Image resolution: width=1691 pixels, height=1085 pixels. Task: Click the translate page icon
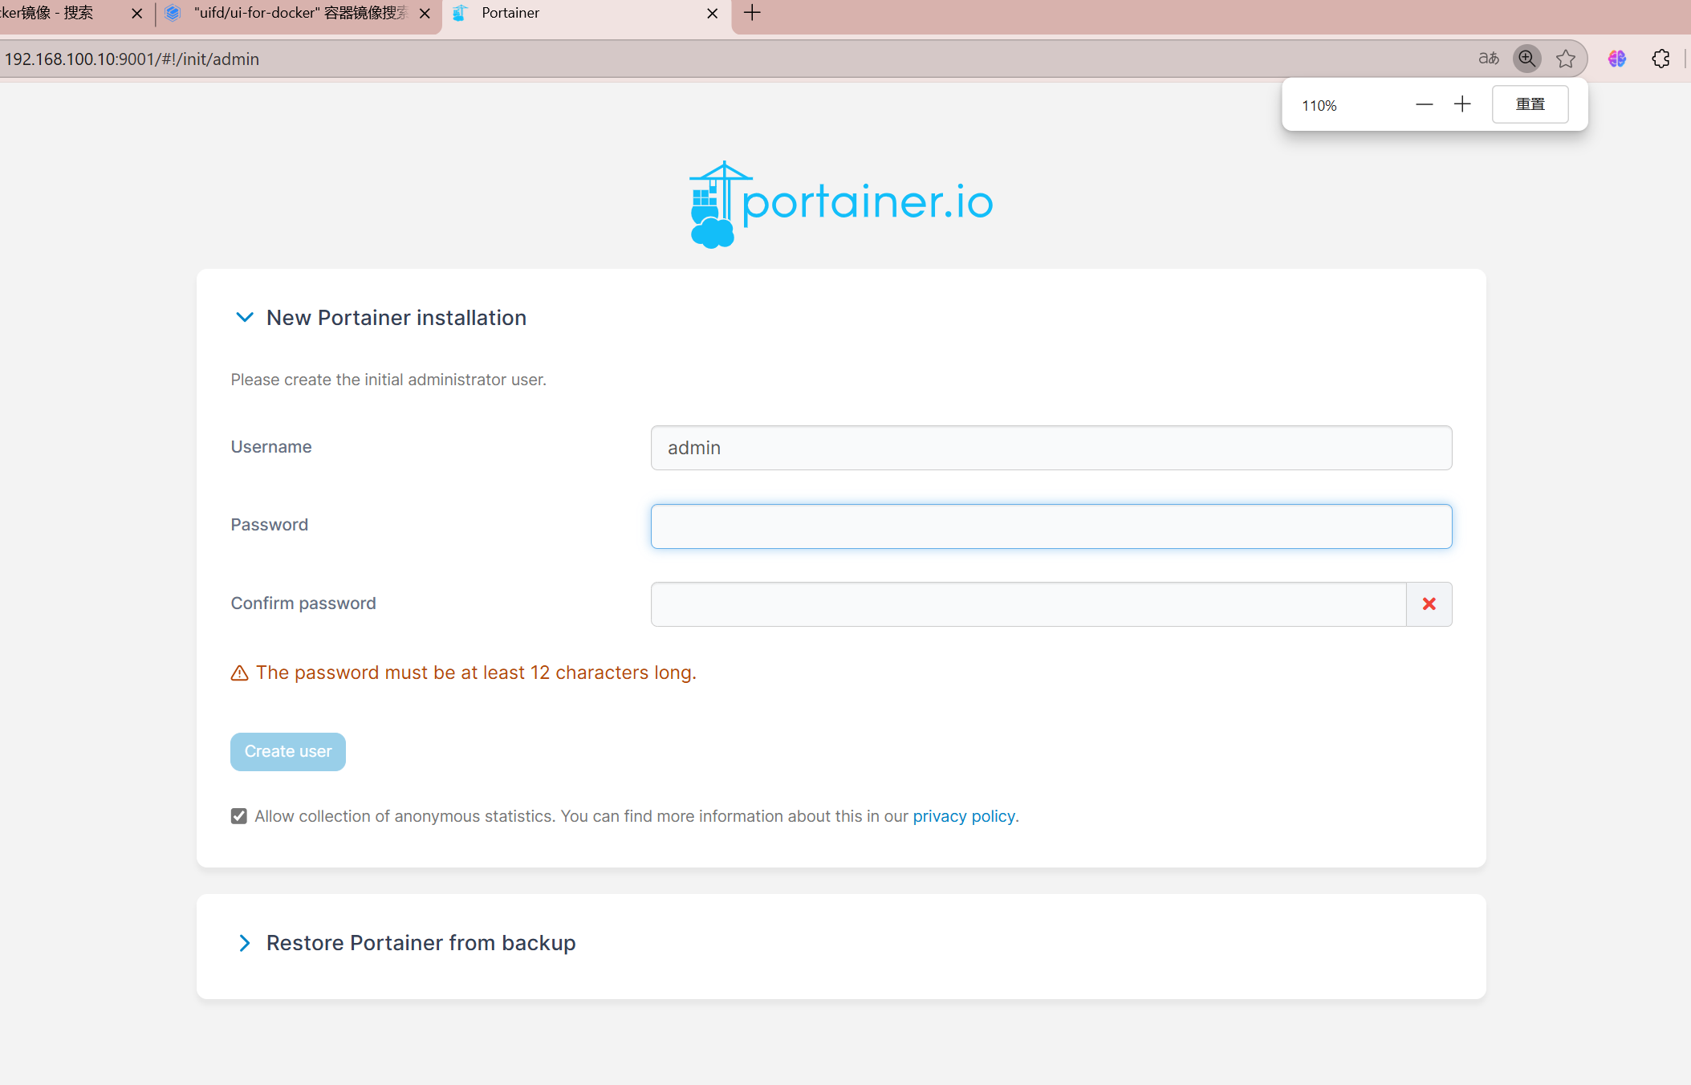click(1488, 59)
